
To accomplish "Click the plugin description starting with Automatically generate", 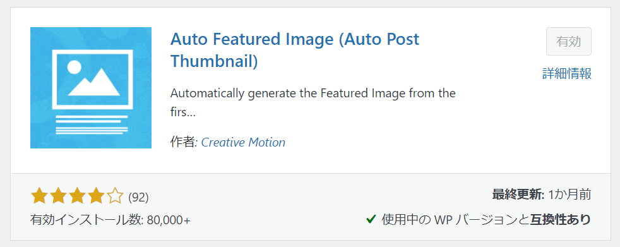I will (313, 104).
